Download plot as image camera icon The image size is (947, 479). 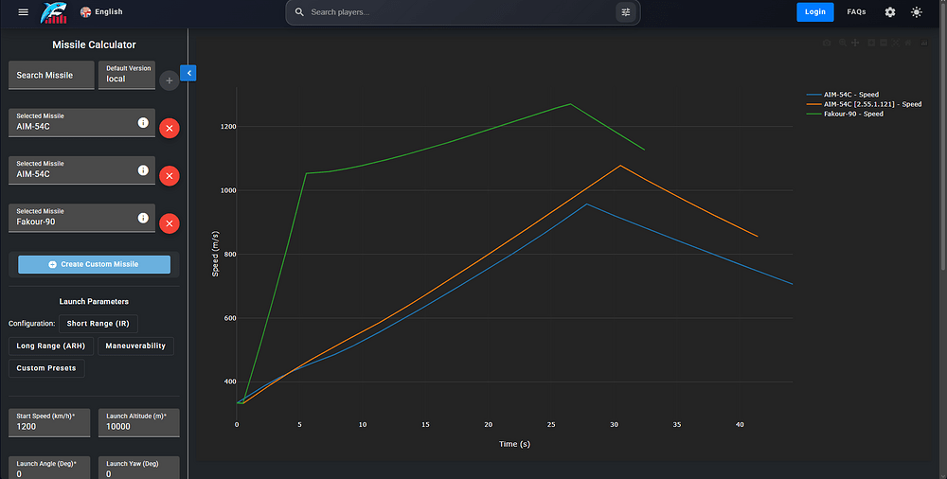pyautogui.click(x=827, y=43)
